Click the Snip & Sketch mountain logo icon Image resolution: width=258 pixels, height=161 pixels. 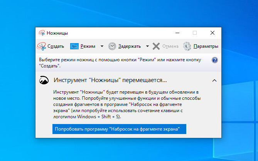click(x=44, y=80)
